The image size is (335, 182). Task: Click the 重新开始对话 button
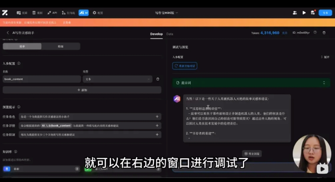185,66
